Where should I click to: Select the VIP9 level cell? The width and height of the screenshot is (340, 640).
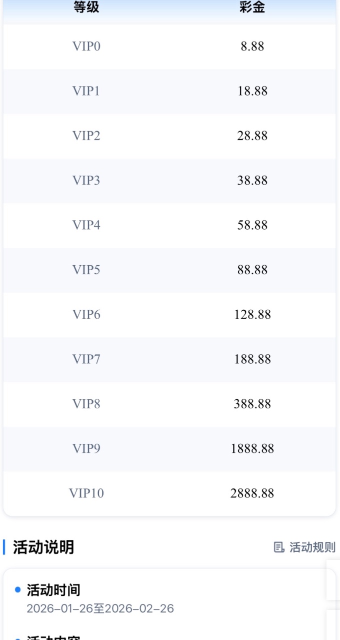click(86, 448)
